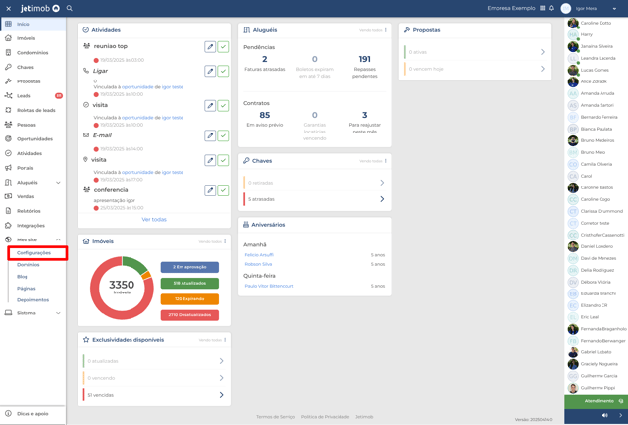Click the Leads icon in the sidebar
The image size is (628, 425).
click(x=9, y=96)
